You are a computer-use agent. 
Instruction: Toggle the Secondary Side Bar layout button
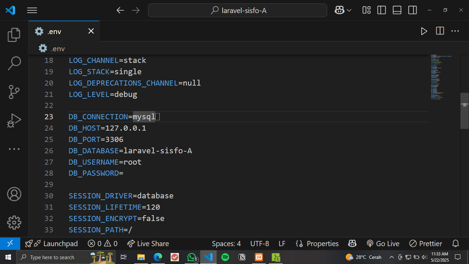pos(412,10)
